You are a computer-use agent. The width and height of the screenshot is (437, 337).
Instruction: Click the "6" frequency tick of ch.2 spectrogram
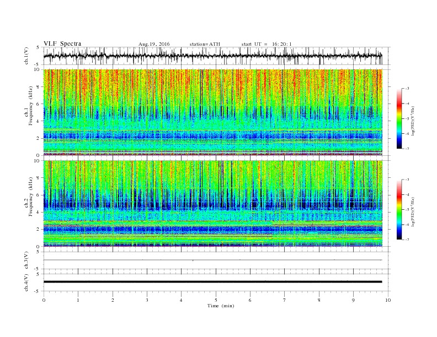(x=39, y=195)
